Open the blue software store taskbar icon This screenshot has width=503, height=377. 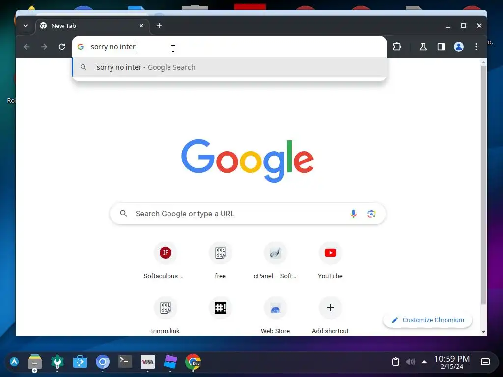point(80,362)
